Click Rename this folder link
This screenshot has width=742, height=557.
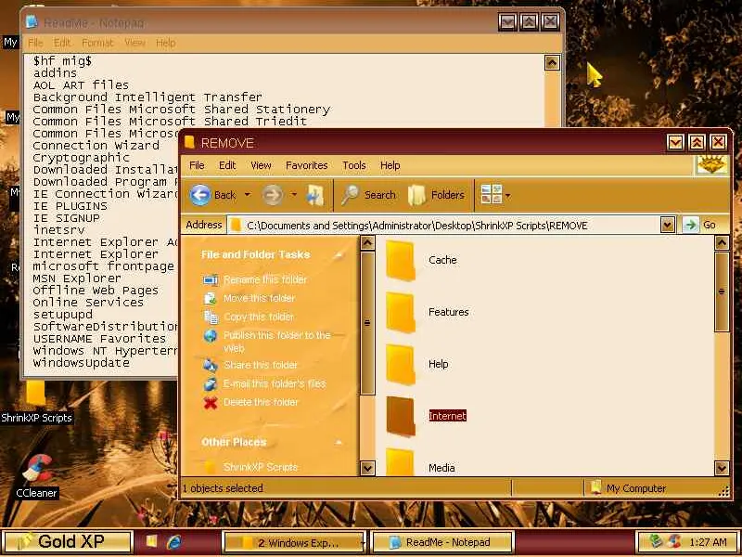[x=265, y=279]
